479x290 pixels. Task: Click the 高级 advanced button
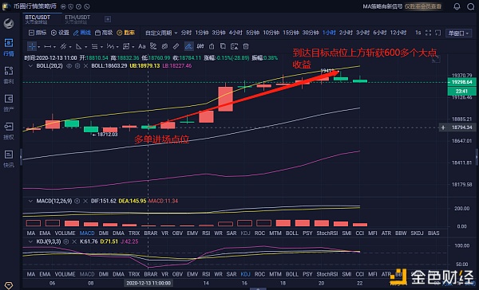click(x=104, y=33)
